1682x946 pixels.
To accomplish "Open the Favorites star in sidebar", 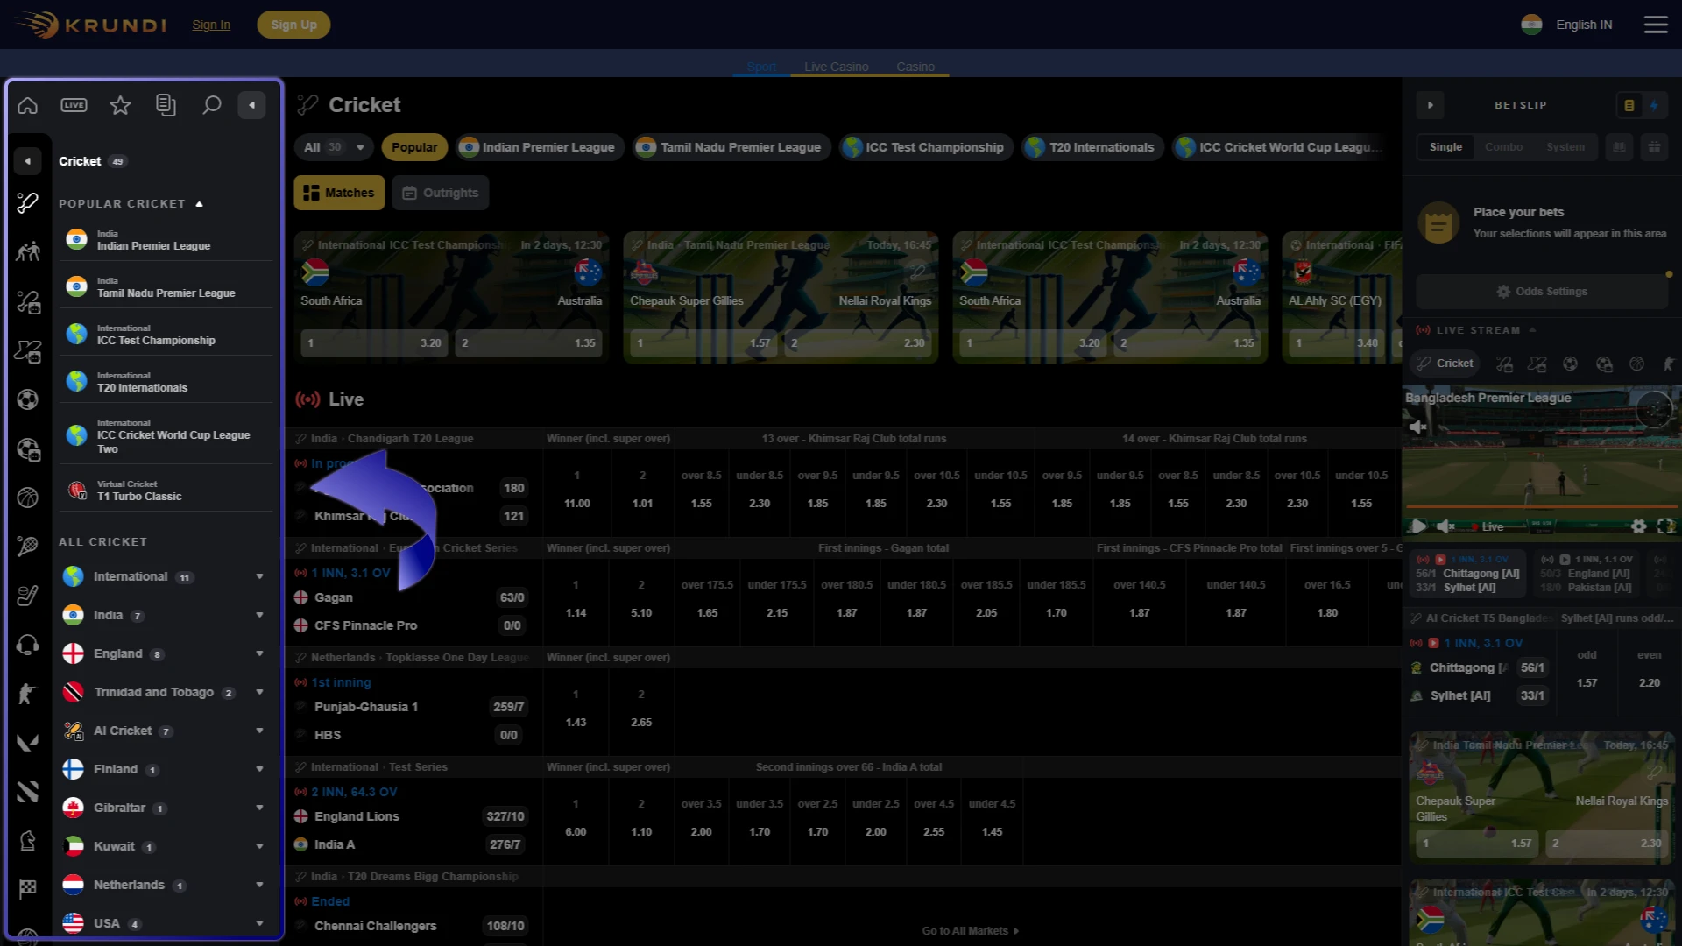I will coord(120,104).
